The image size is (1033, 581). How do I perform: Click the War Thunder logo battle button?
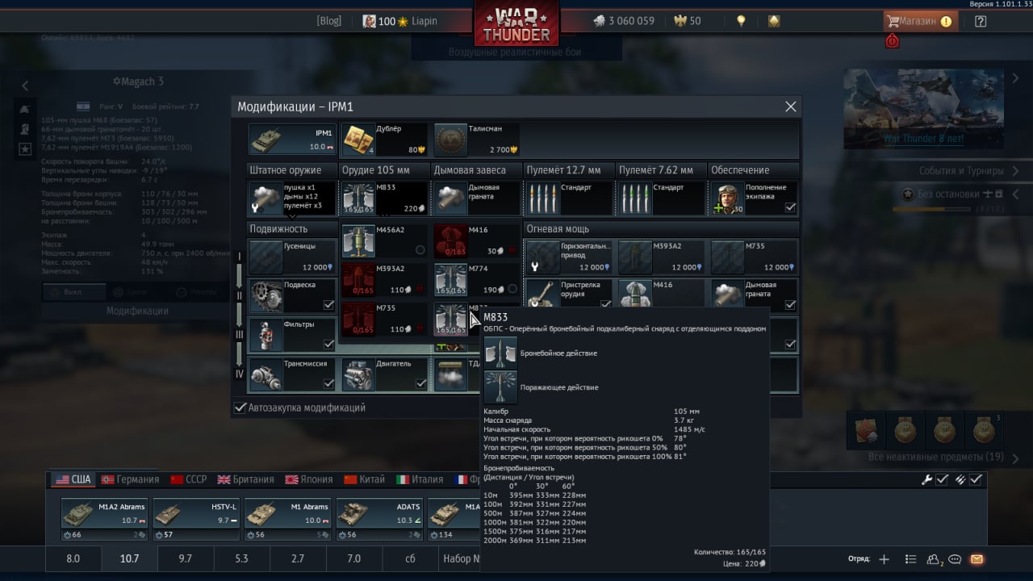tap(516, 26)
